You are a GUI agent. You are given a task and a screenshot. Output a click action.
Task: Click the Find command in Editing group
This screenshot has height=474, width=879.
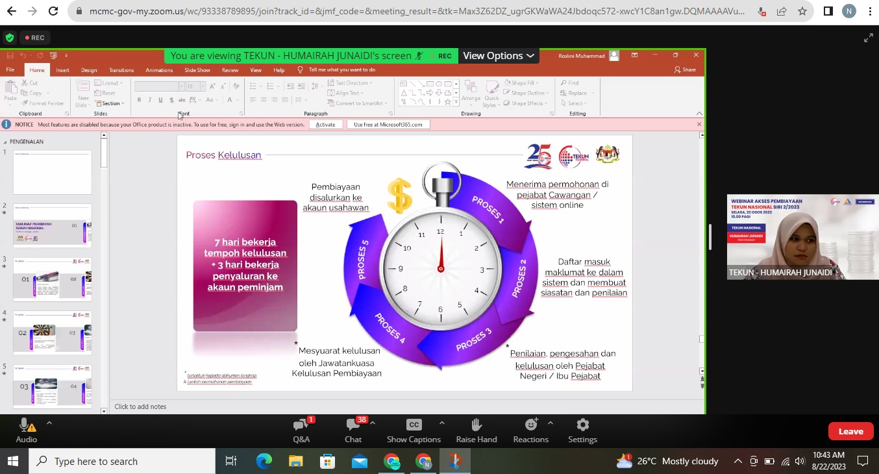569,82
